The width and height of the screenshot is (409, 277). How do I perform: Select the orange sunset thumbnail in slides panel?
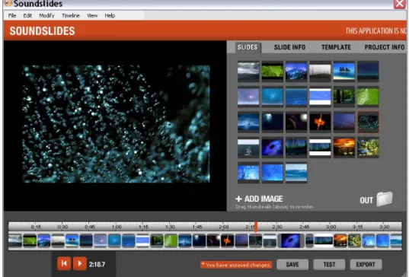click(x=344, y=147)
